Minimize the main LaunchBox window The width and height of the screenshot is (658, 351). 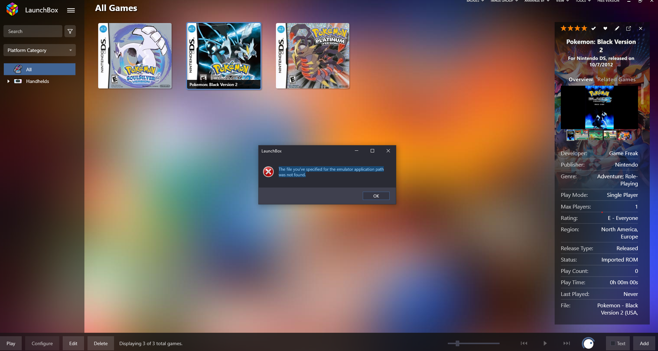tap(629, 1)
